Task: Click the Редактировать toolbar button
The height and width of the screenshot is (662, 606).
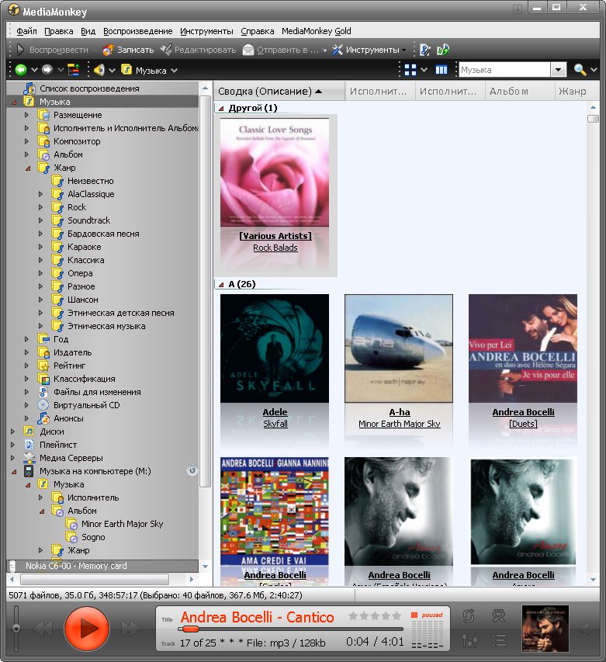Action: 198,50
